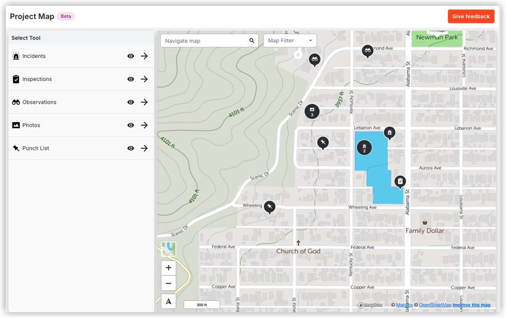Zoom in using the plus button on the map
The width and height of the screenshot is (506, 318).
pos(168,267)
